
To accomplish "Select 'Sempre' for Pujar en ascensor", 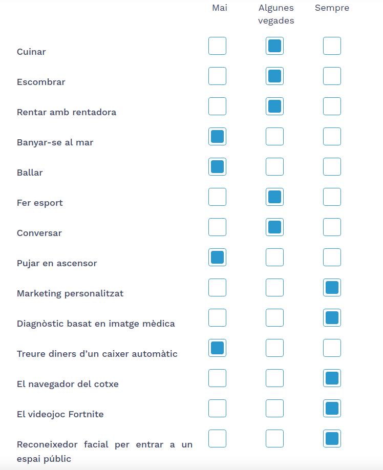I will click(x=332, y=258).
